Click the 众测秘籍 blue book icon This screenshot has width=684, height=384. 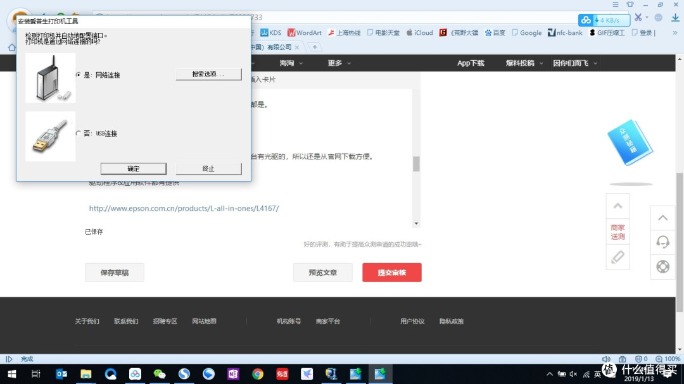click(630, 142)
